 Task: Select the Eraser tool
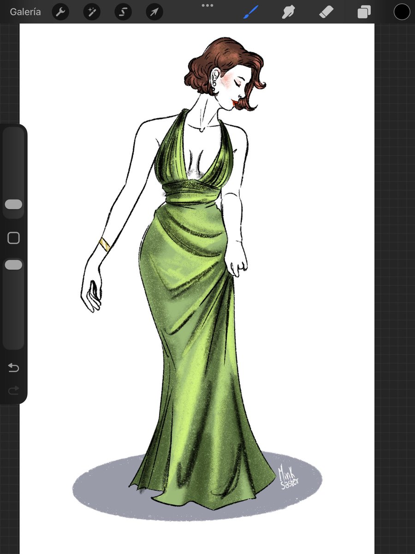(x=326, y=12)
